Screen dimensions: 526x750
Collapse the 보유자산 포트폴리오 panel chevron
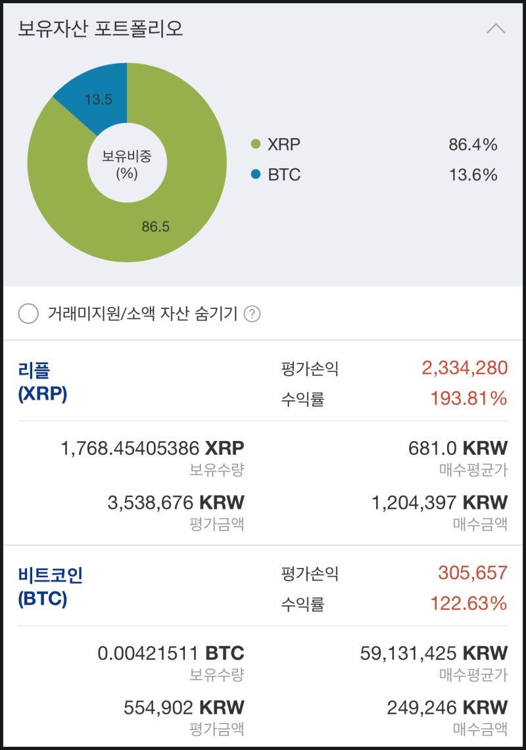(x=496, y=29)
